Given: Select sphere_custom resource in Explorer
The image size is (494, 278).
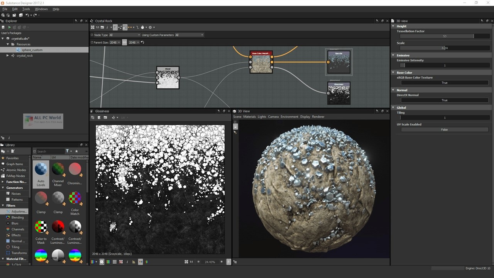Looking at the screenshot, I should [x=44, y=50].
